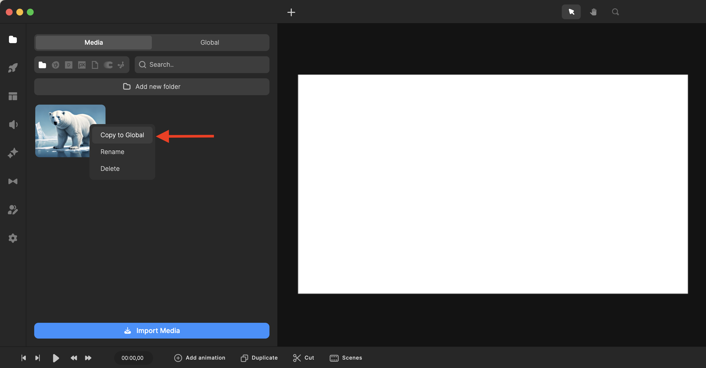Screen dimensions: 706x368
Task: Select the local folder media source
Action: point(42,65)
